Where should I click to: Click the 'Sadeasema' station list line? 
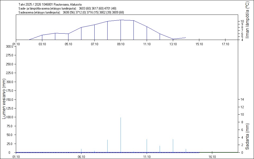point(71,12)
